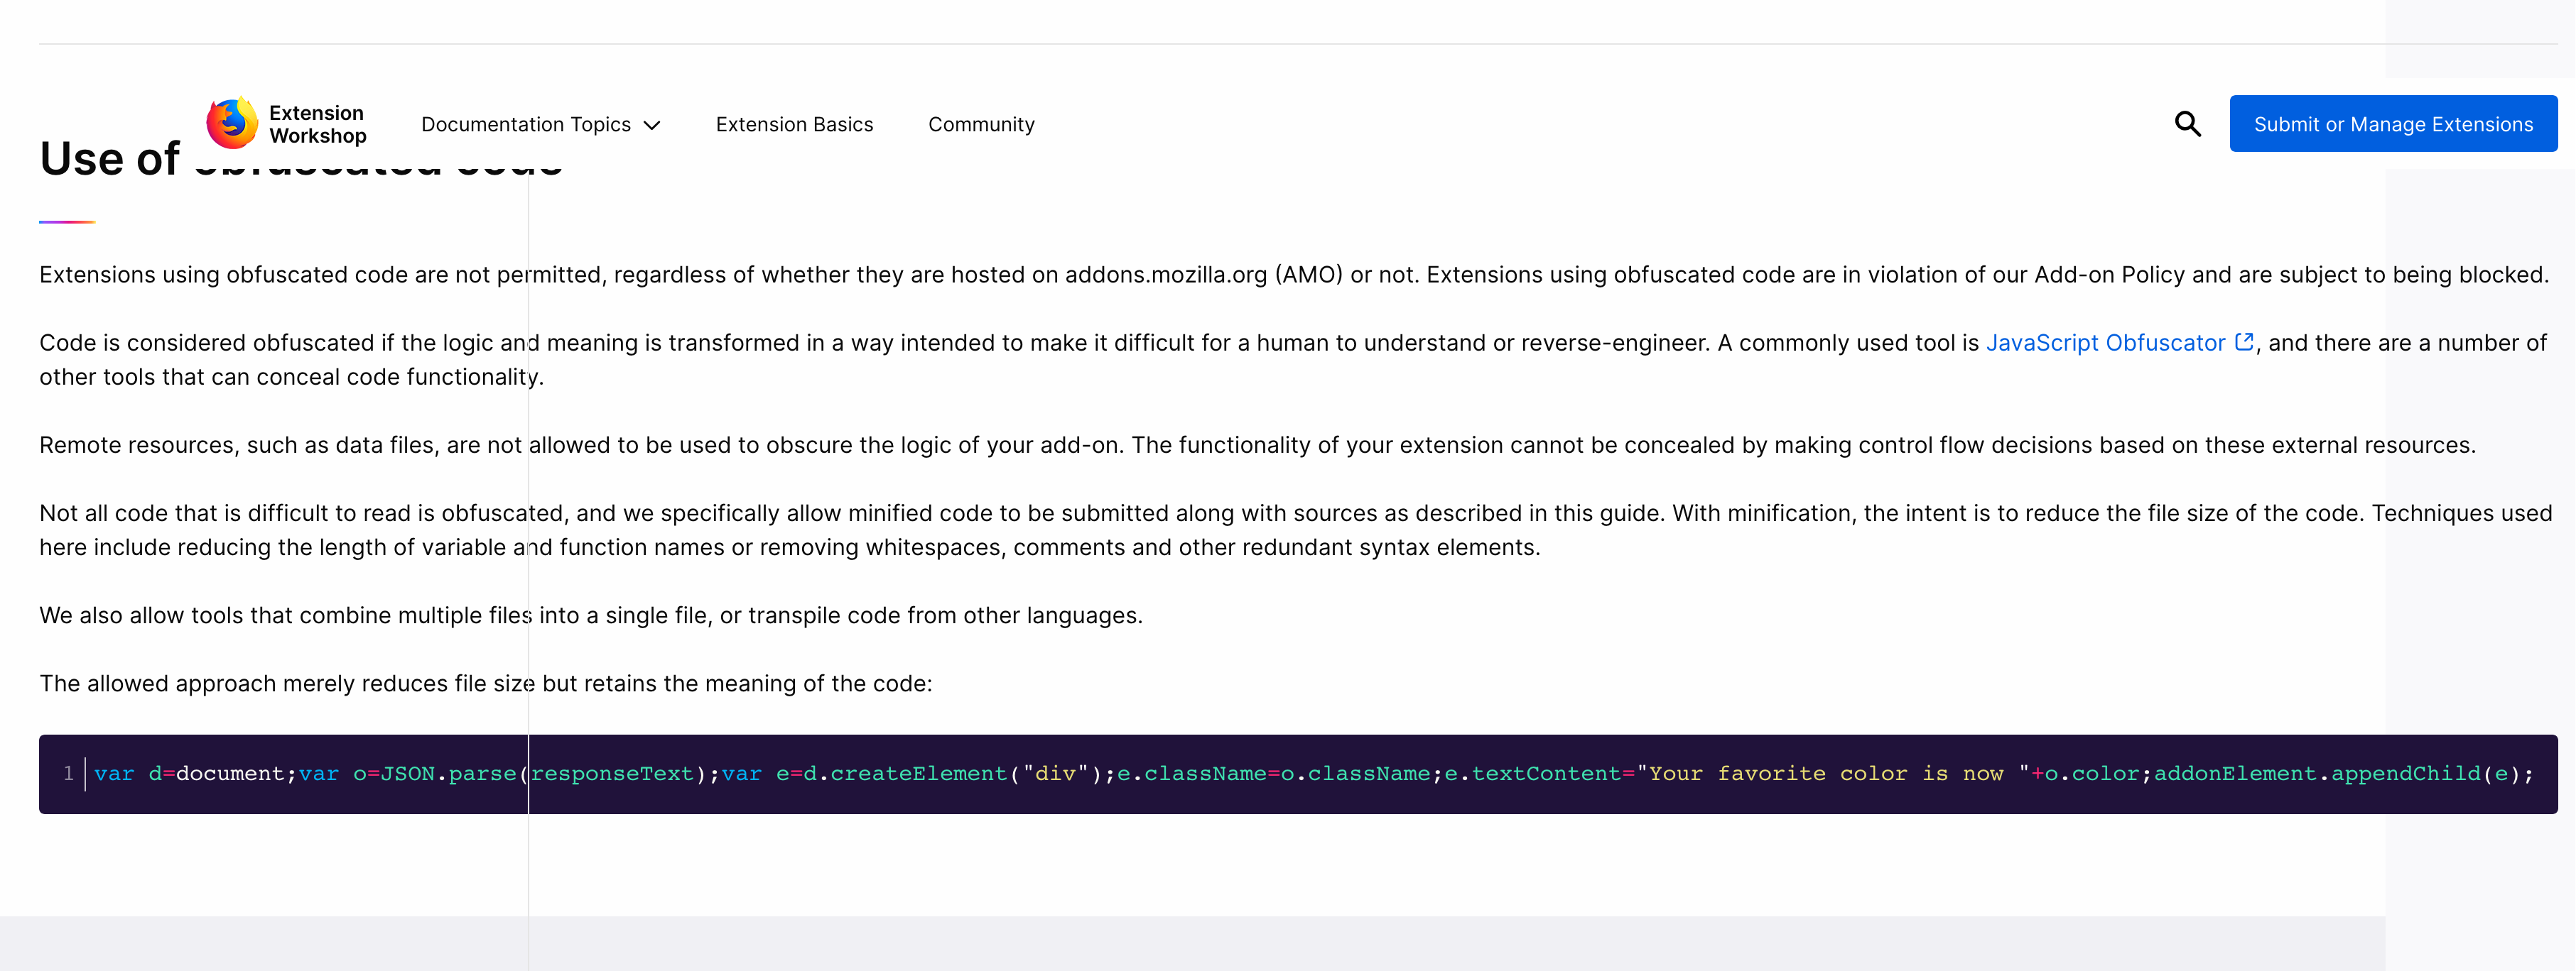Viewport: 2576px width, 971px height.
Task: Click the gradient underline below heading
Action: tap(67, 221)
